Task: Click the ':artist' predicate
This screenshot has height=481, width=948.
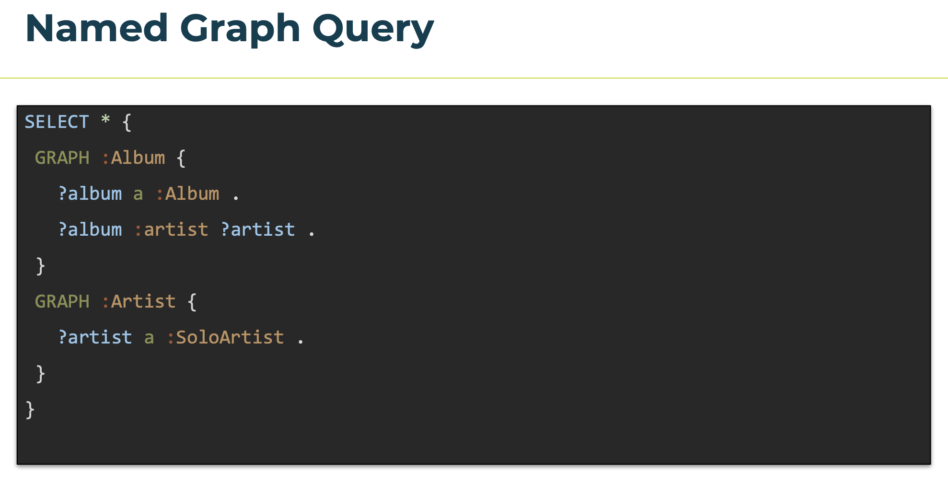Action: pyautogui.click(x=171, y=229)
